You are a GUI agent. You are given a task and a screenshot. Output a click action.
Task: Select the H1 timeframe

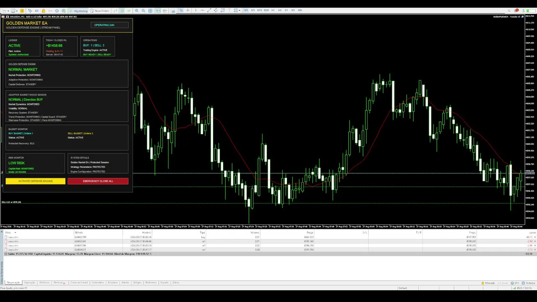(273, 10)
